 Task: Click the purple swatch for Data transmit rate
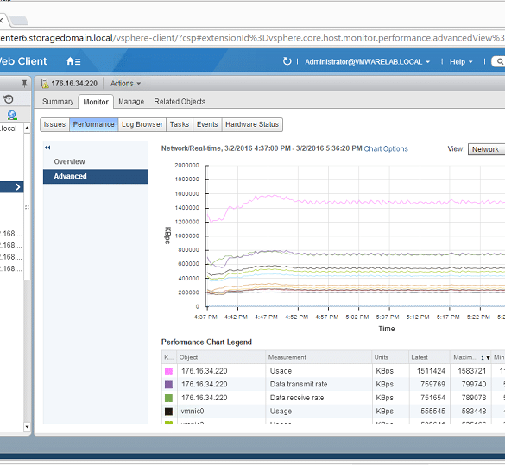point(168,385)
